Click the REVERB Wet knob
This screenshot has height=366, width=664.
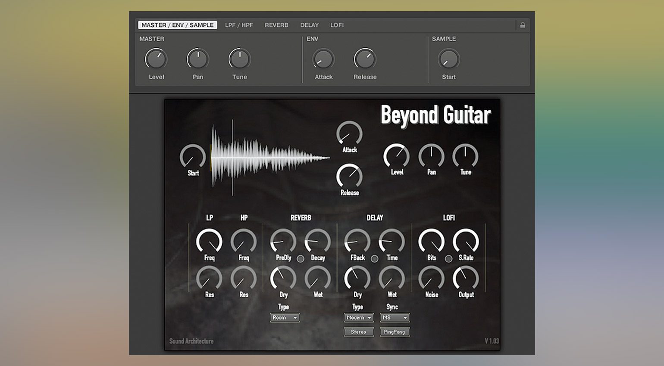coord(318,278)
